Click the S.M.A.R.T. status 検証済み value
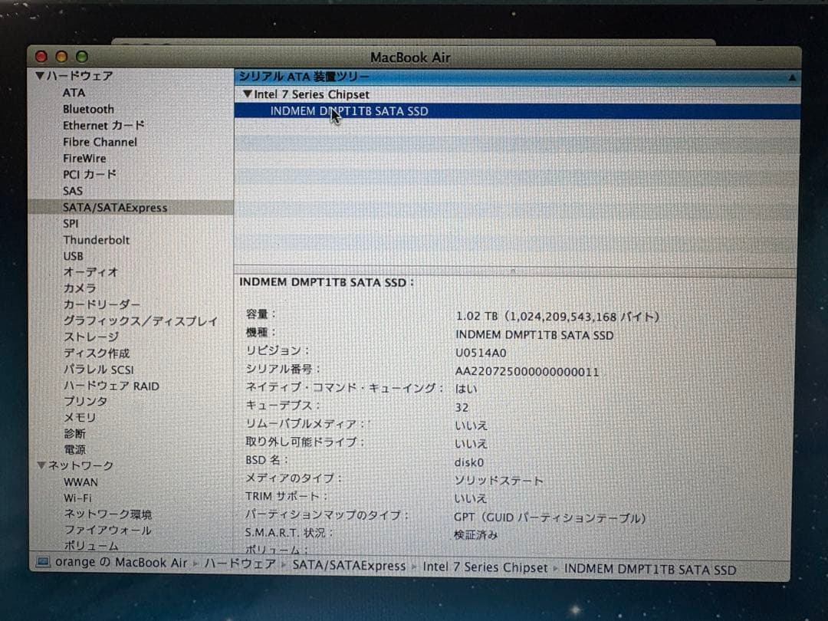Screen dimensions: 828x621 point(476,535)
